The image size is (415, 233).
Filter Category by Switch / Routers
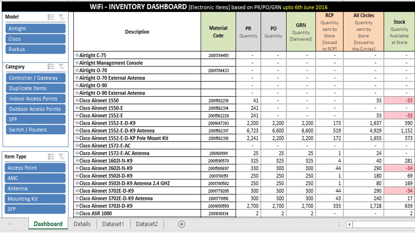tap(35, 130)
